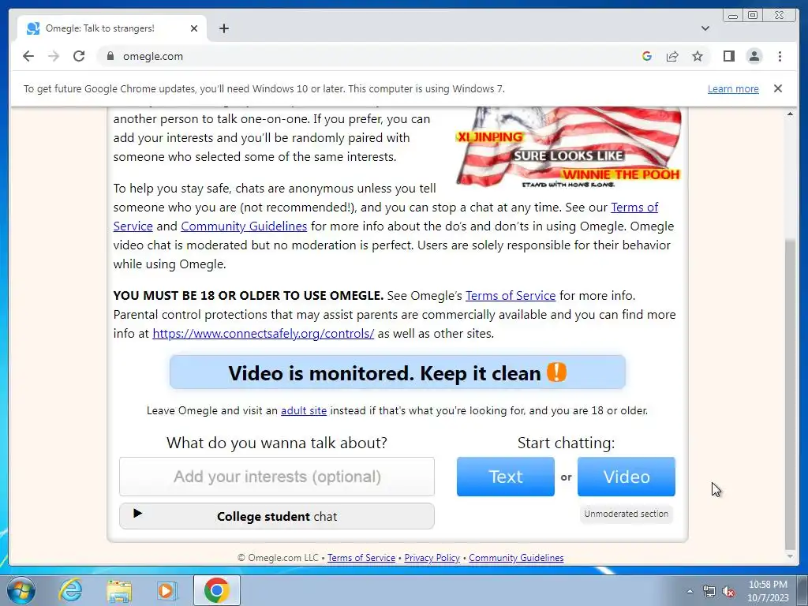Show hidden system tray icons
Screen dimensions: 808x606
point(690,591)
